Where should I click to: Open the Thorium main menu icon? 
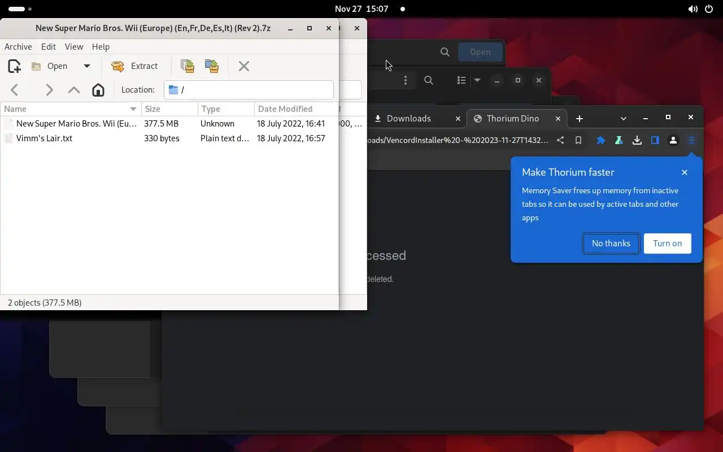click(x=691, y=141)
